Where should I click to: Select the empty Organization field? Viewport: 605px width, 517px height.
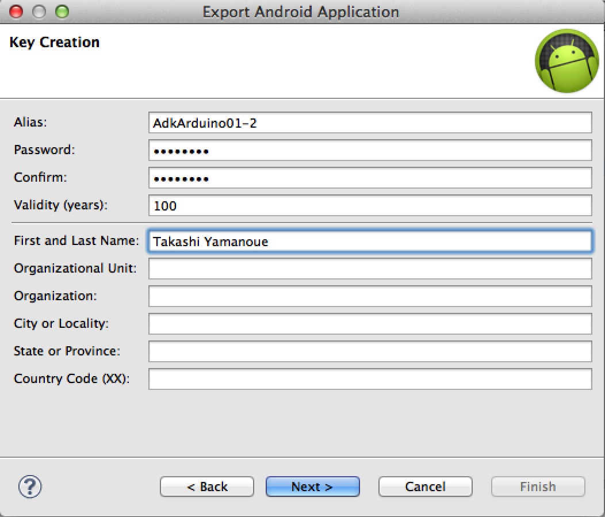tap(370, 296)
